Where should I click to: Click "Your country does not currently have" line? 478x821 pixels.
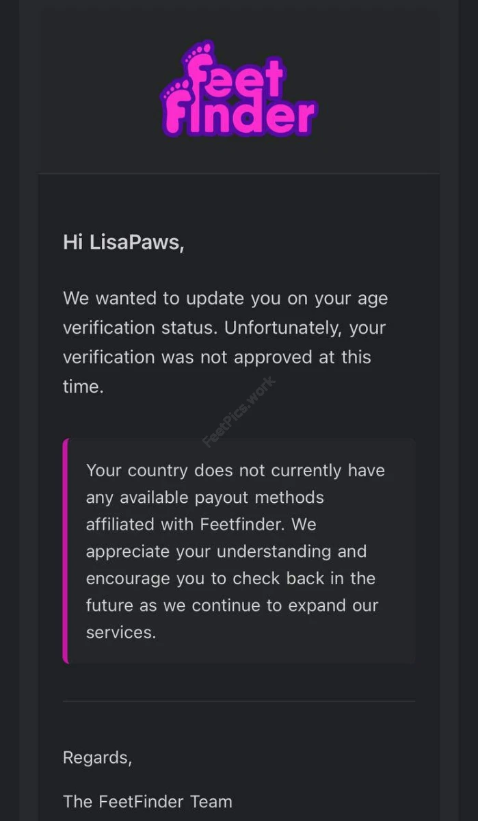point(235,471)
